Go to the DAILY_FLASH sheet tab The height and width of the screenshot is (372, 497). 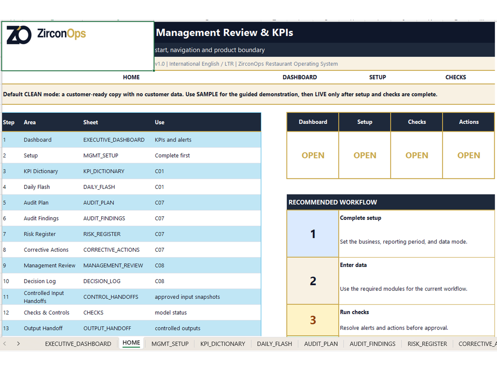tap(274, 344)
